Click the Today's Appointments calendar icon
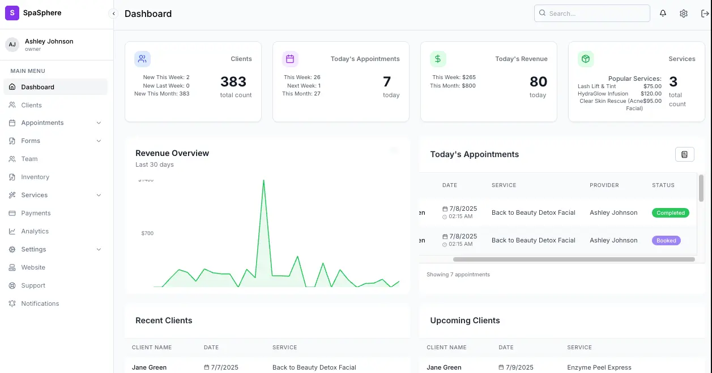This screenshot has height=373, width=712. 290,59
